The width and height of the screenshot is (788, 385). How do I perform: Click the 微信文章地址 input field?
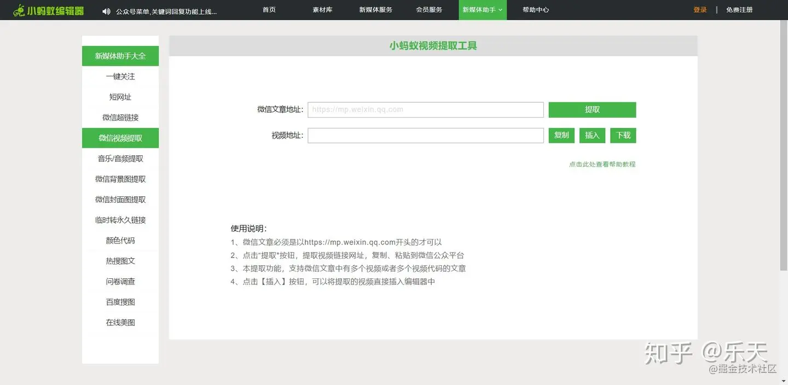pyautogui.click(x=425, y=109)
